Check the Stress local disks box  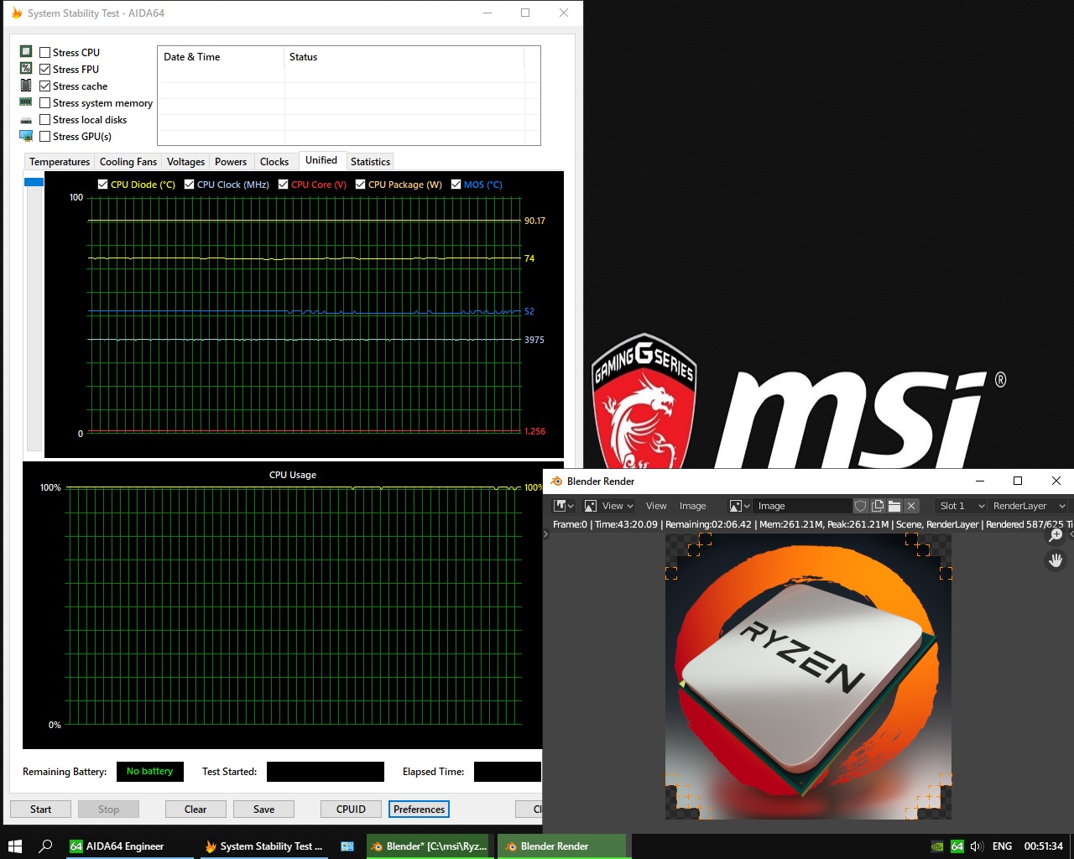pyautogui.click(x=45, y=120)
